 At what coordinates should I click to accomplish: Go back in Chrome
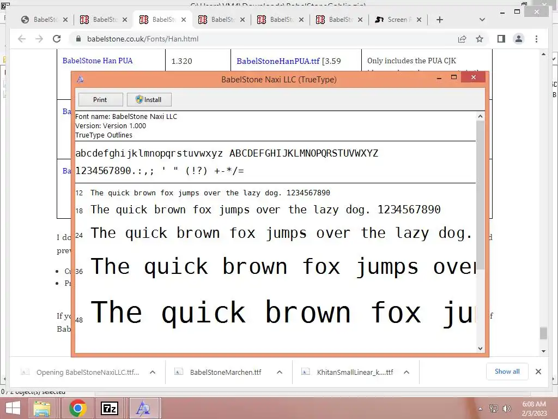pyautogui.click(x=22, y=39)
